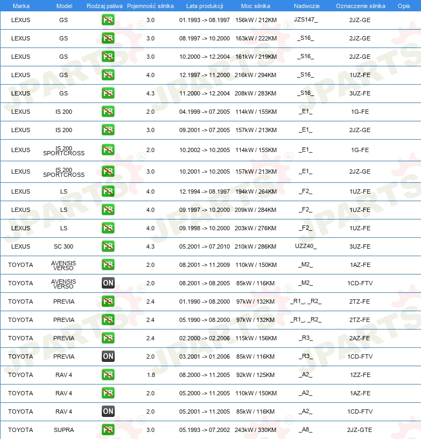
Task: Click the Oznaczenie silnika column header
Action: tap(360, 6)
